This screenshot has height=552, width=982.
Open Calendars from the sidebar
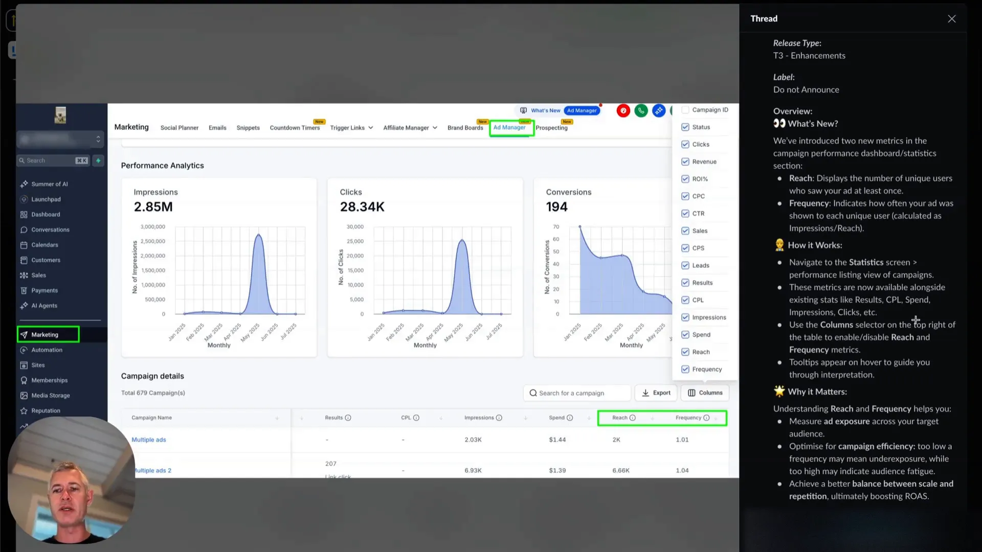pyautogui.click(x=44, y=245)
